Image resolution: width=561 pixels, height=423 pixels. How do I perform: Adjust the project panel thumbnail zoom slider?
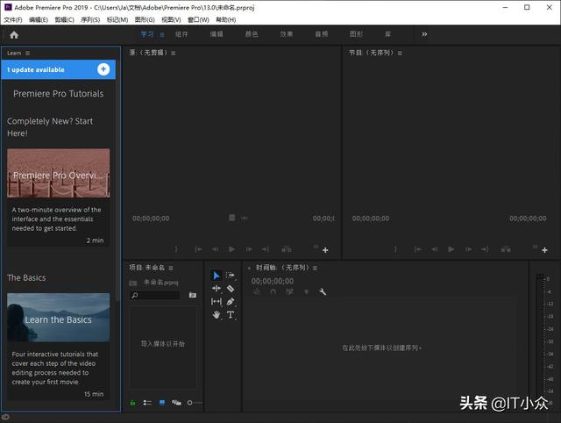pyautogui.click(x=195, y=403)
